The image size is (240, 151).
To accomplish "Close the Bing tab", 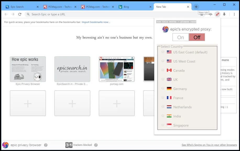I will 150,7.
